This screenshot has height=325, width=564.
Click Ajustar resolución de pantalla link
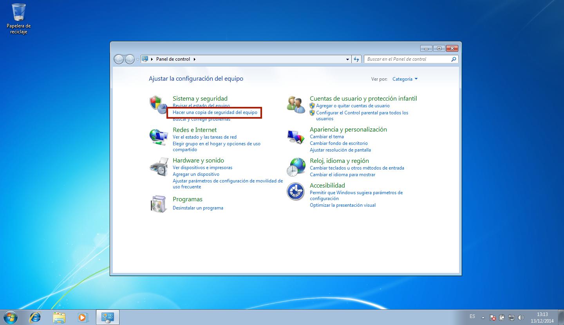pos(340,150)
